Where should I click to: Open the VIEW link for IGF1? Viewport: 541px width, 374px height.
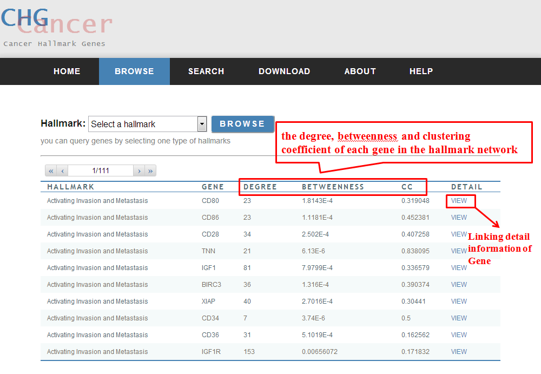point(459,268)
